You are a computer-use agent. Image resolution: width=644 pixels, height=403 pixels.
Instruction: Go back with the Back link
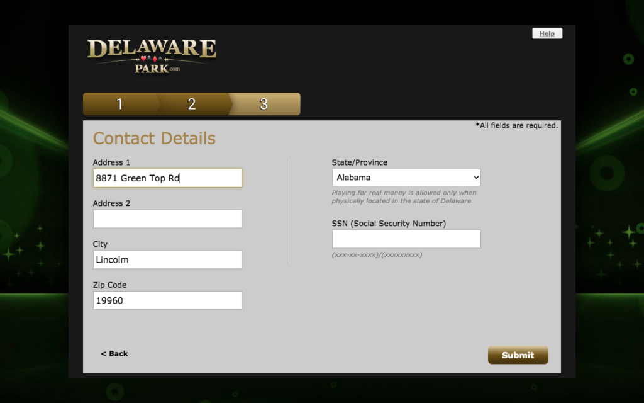point(114,354)
